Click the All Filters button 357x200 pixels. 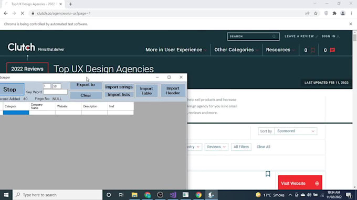click(x=241, y=147)
